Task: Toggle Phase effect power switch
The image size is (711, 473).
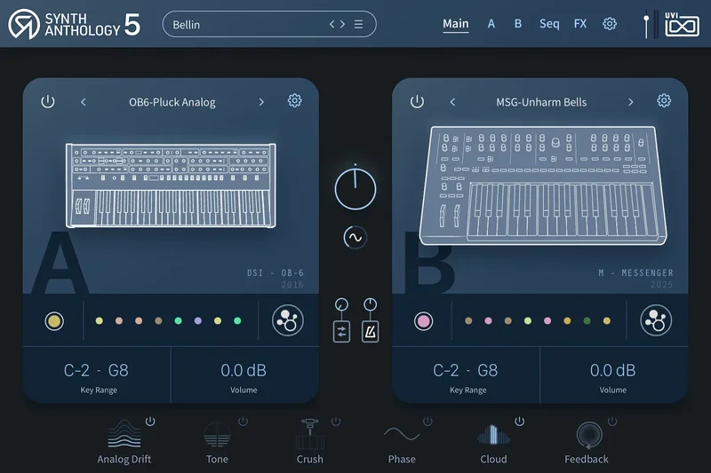Action: 427,422
